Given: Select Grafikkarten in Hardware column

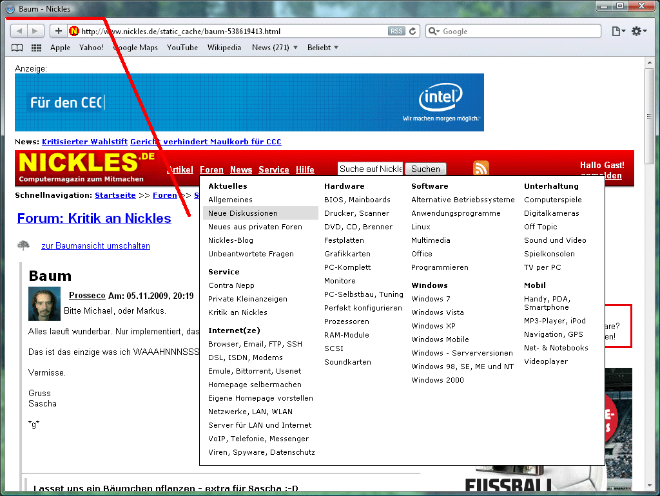Looking at the screenshot, I should [347, 254].
